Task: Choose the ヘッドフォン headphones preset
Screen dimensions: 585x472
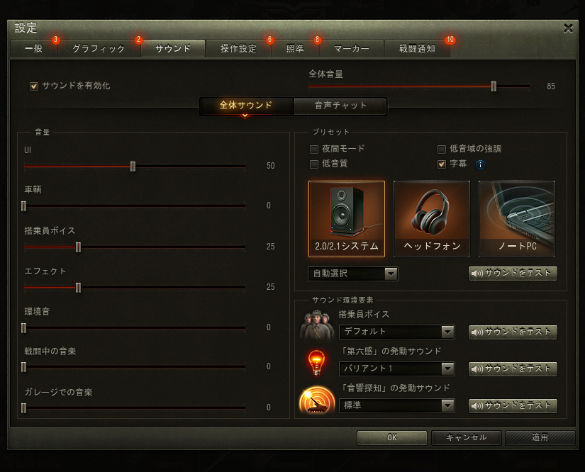Action: 432,219
